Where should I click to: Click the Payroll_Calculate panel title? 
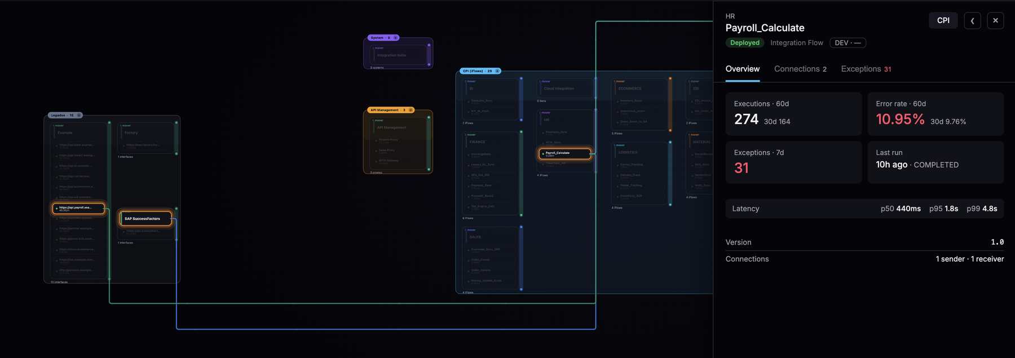[x=765, y=28]
